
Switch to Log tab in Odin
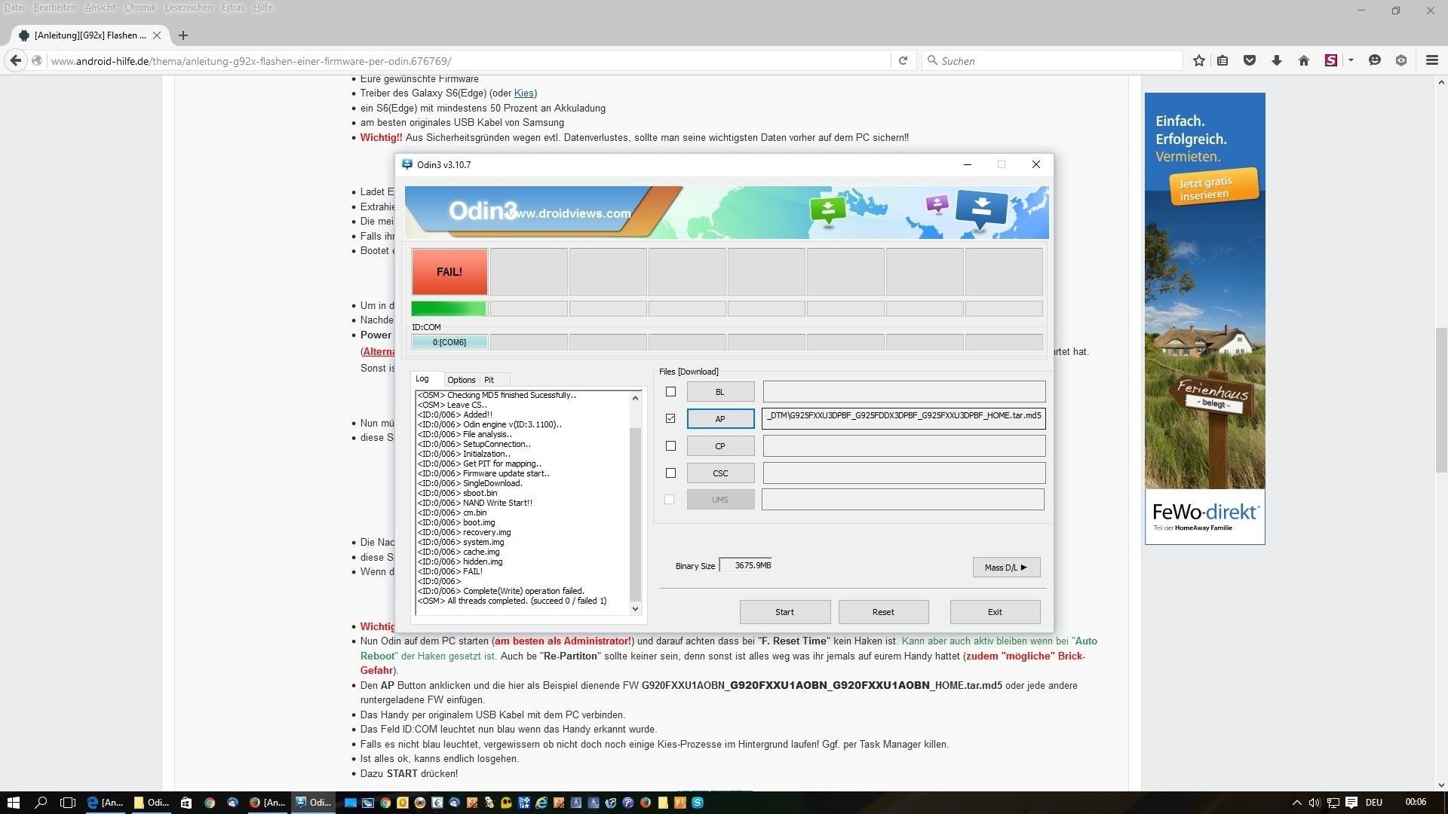[x=422, y=379]
